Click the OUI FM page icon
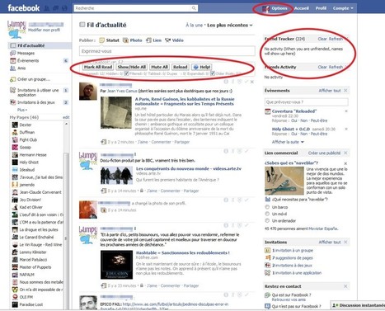 point(15,297)
